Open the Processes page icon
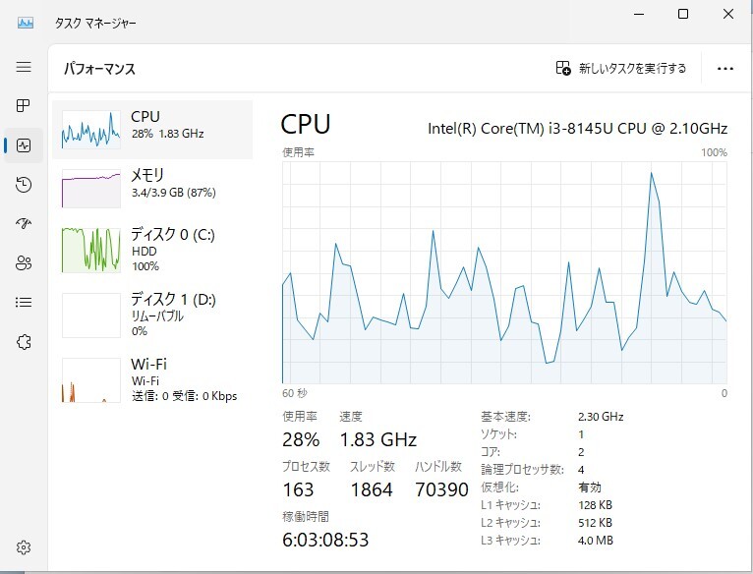This screenshot has height=574, width=753. click(23, 105)
